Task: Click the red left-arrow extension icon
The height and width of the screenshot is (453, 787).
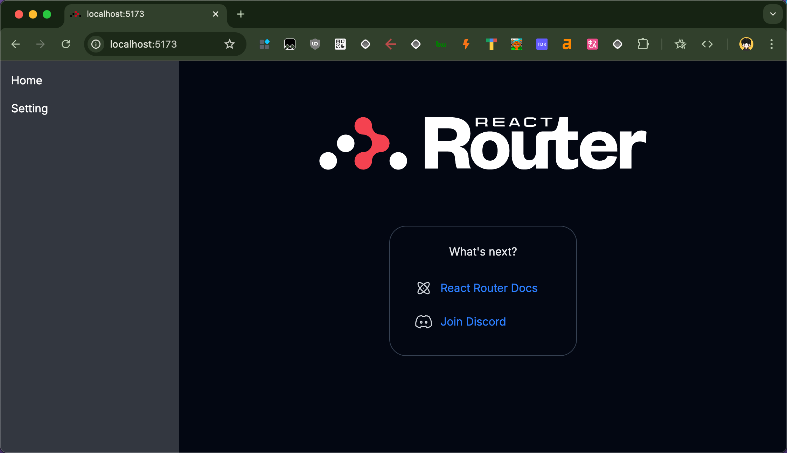Action: [x=391, y=44]
